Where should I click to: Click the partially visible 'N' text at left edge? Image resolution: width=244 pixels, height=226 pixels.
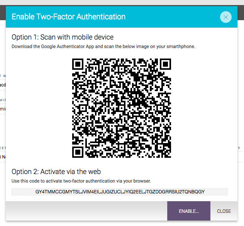(x=3, y=157)
